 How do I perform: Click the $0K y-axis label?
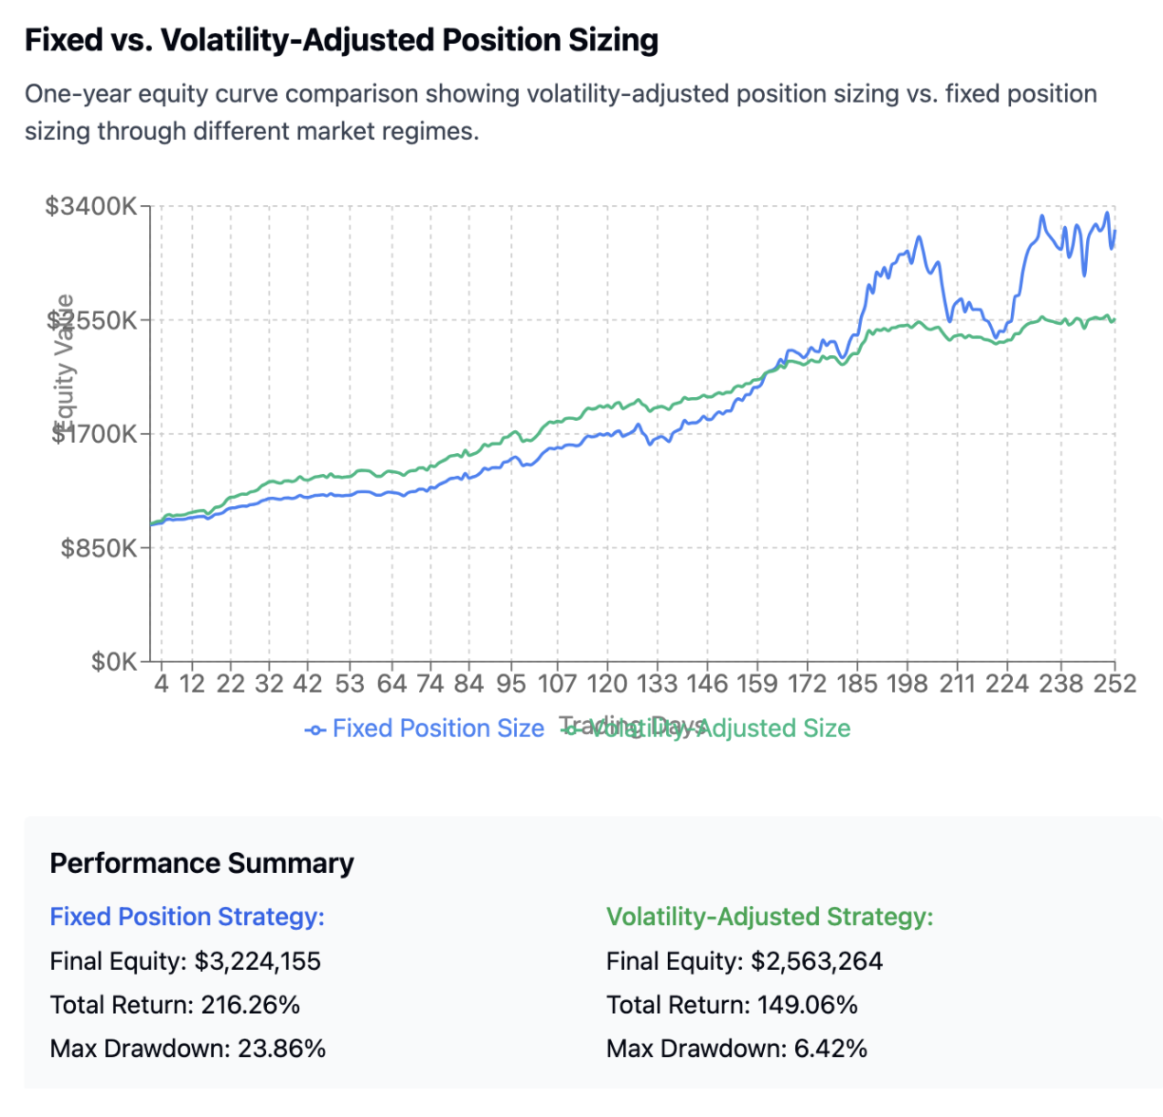point(114,662)
